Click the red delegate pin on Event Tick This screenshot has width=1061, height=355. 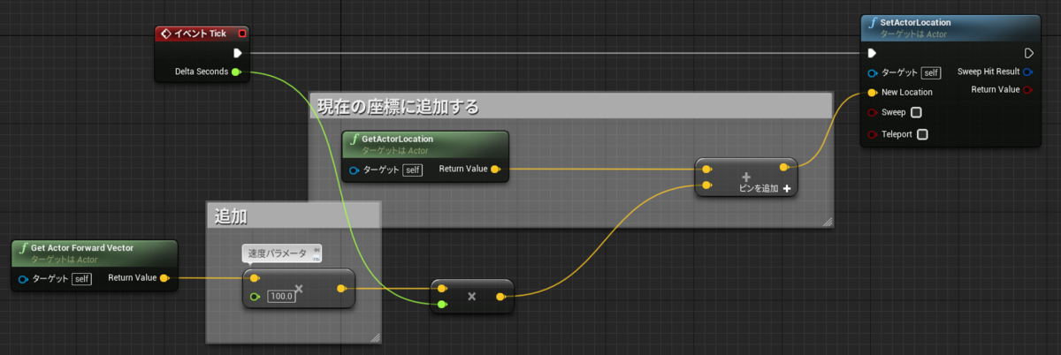(x=242, y=34)
